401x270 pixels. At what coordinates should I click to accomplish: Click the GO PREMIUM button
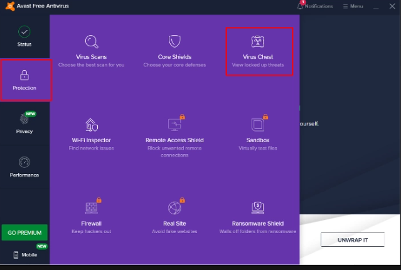(x=24, y=233)
